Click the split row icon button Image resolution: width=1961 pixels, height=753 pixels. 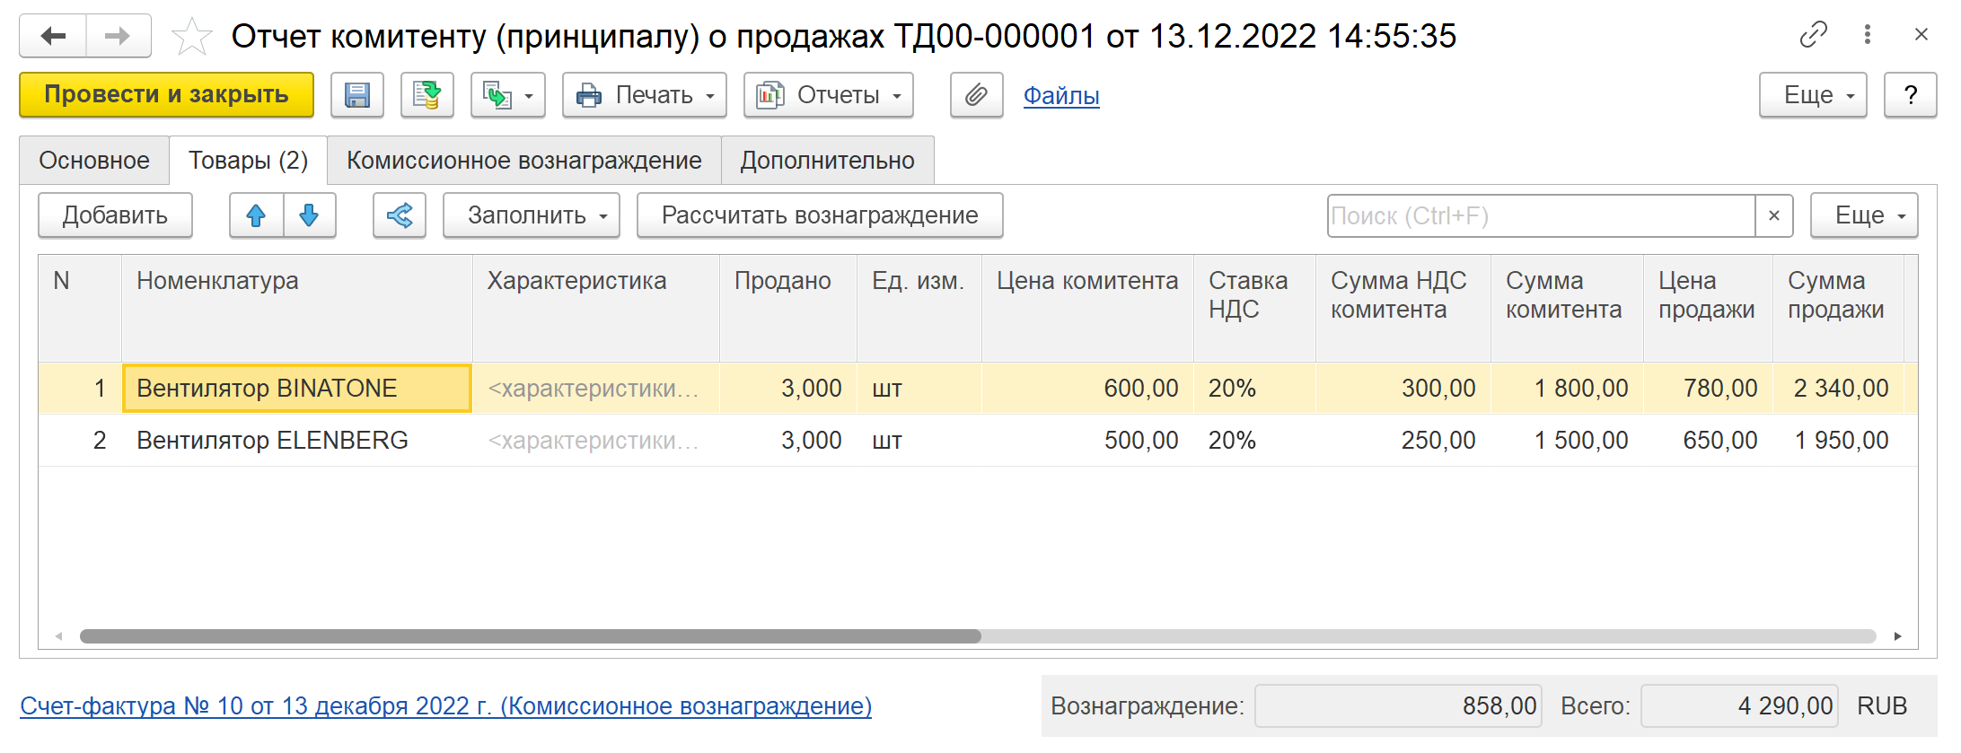tap(399, 215)
